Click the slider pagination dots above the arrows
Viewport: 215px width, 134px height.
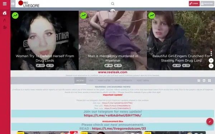pos(211,53)
